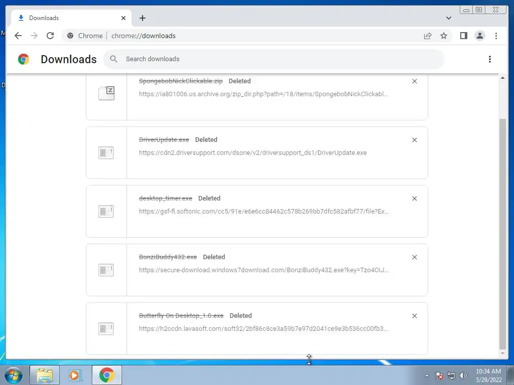Click the BonziBuddy432.exe file icon
This screenshot has height=385, width=514.
point(106,270)
